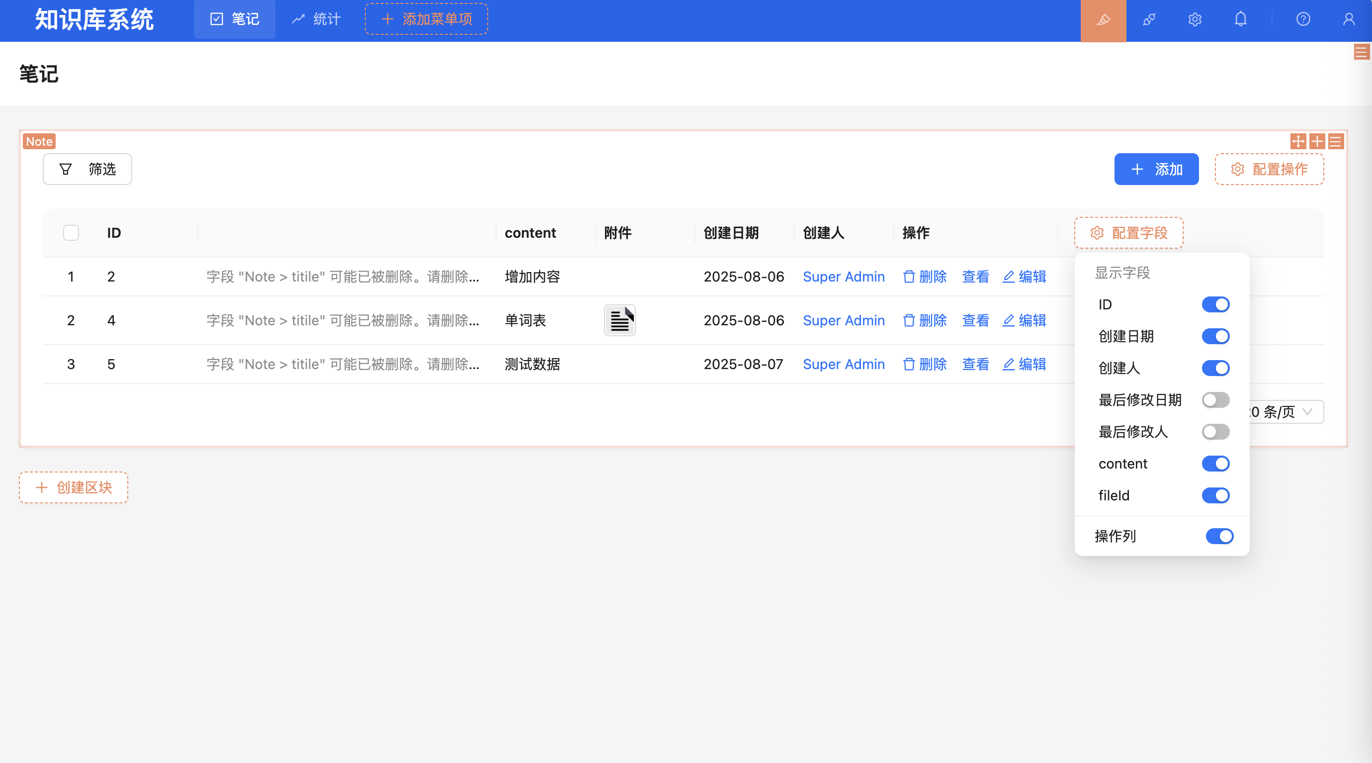Viewport: 1372px width, 763px height.
Task: Click the deleted-field warning in row ID 5
Action: [343, 364]
